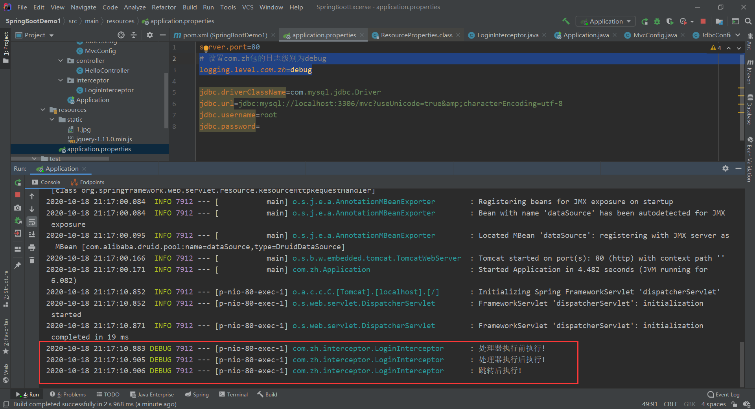Image resolution: width=755 pixels, height=409 pixels.
Task: Open Run panel settings gear
Action: (726, 168)
